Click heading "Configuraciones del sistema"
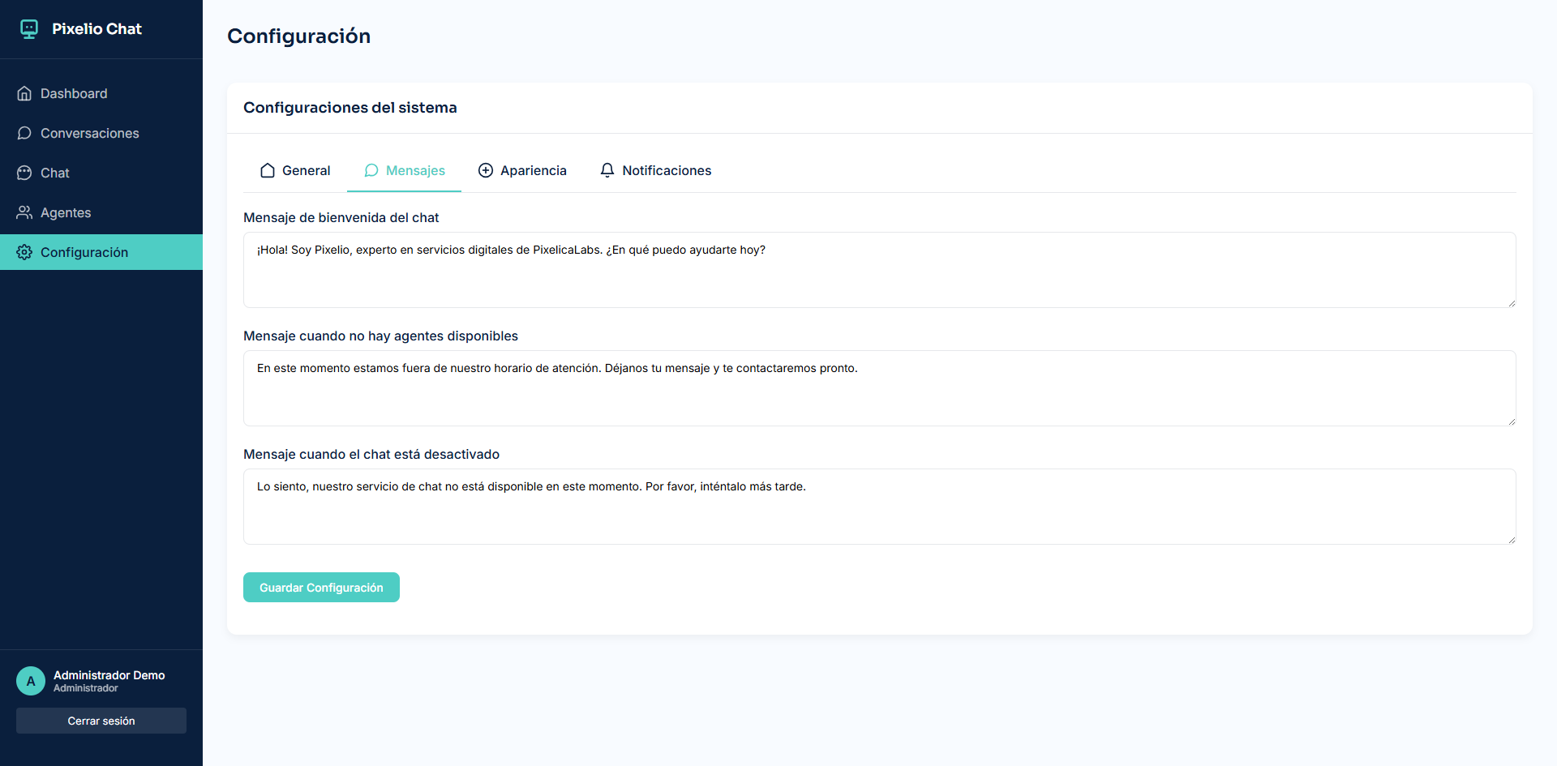The height and width of the screenshot is (766, 1557). (350, 108)
